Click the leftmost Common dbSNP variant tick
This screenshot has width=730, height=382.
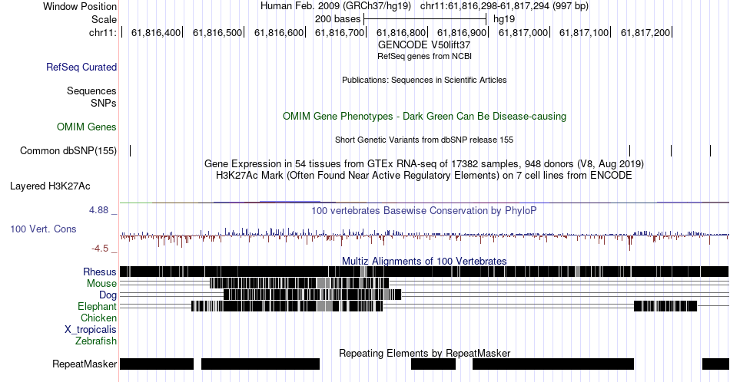pos(131,150)
